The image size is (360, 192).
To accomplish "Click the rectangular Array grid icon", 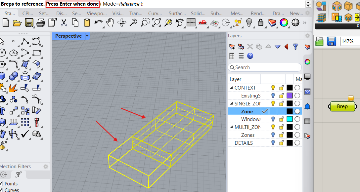I will [x=25, y=122].
